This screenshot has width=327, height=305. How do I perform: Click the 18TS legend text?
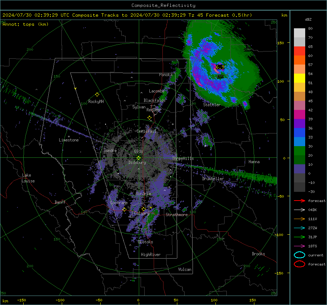click(312, 246)
